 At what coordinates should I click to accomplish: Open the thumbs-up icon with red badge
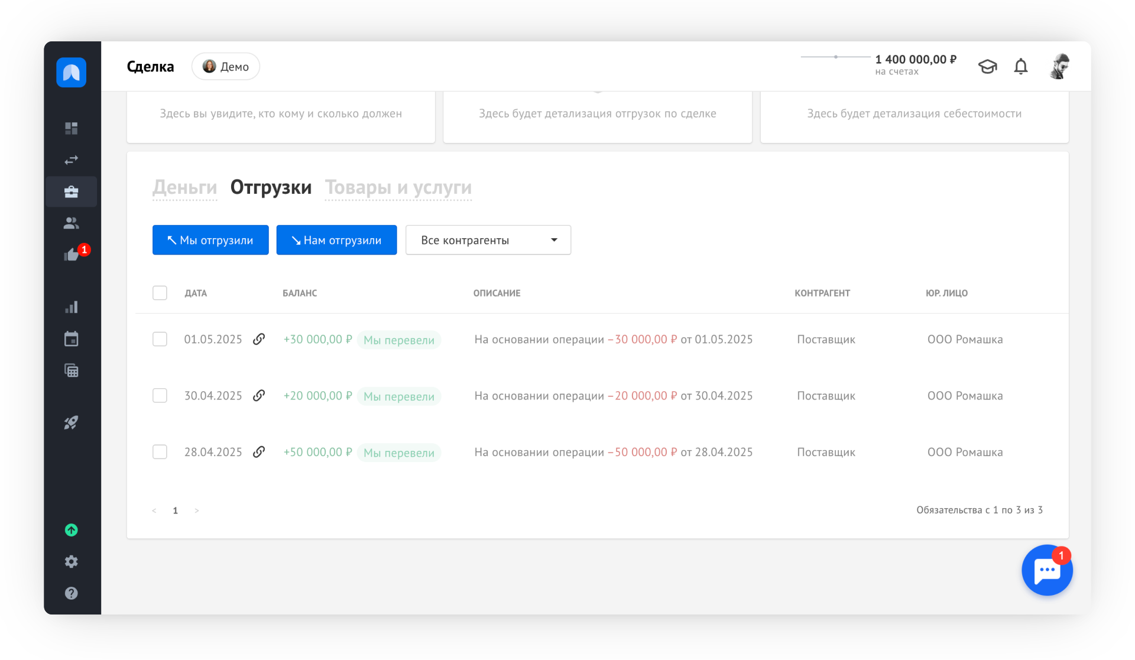point(72,255)
